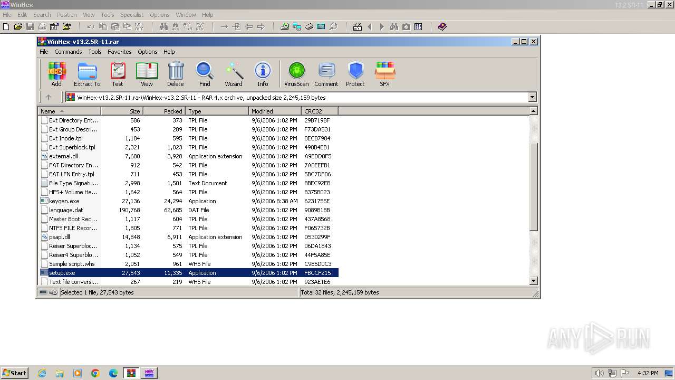Screen dimensions: 675x380
Task: Sort file list by Name column
Action: (x=69, y=111)
